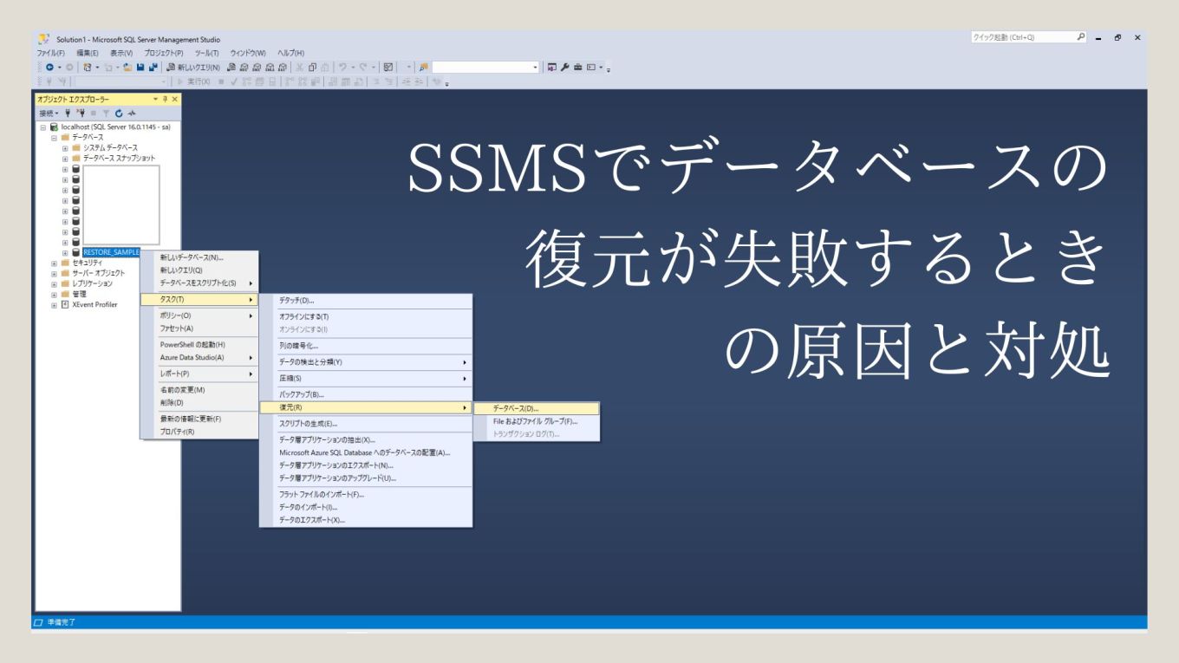
Task: Open the 接続 dropdown in Object Explorer
Action: click(49, 114)
